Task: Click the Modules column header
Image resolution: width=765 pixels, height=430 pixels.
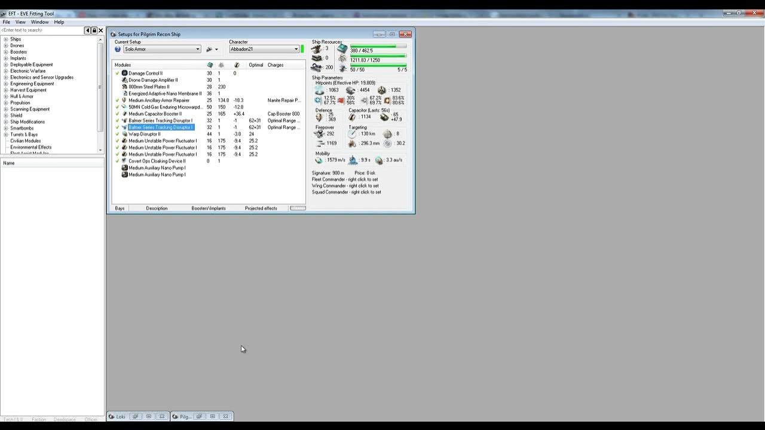Action: pyautogui.click(x=123, y=65)
